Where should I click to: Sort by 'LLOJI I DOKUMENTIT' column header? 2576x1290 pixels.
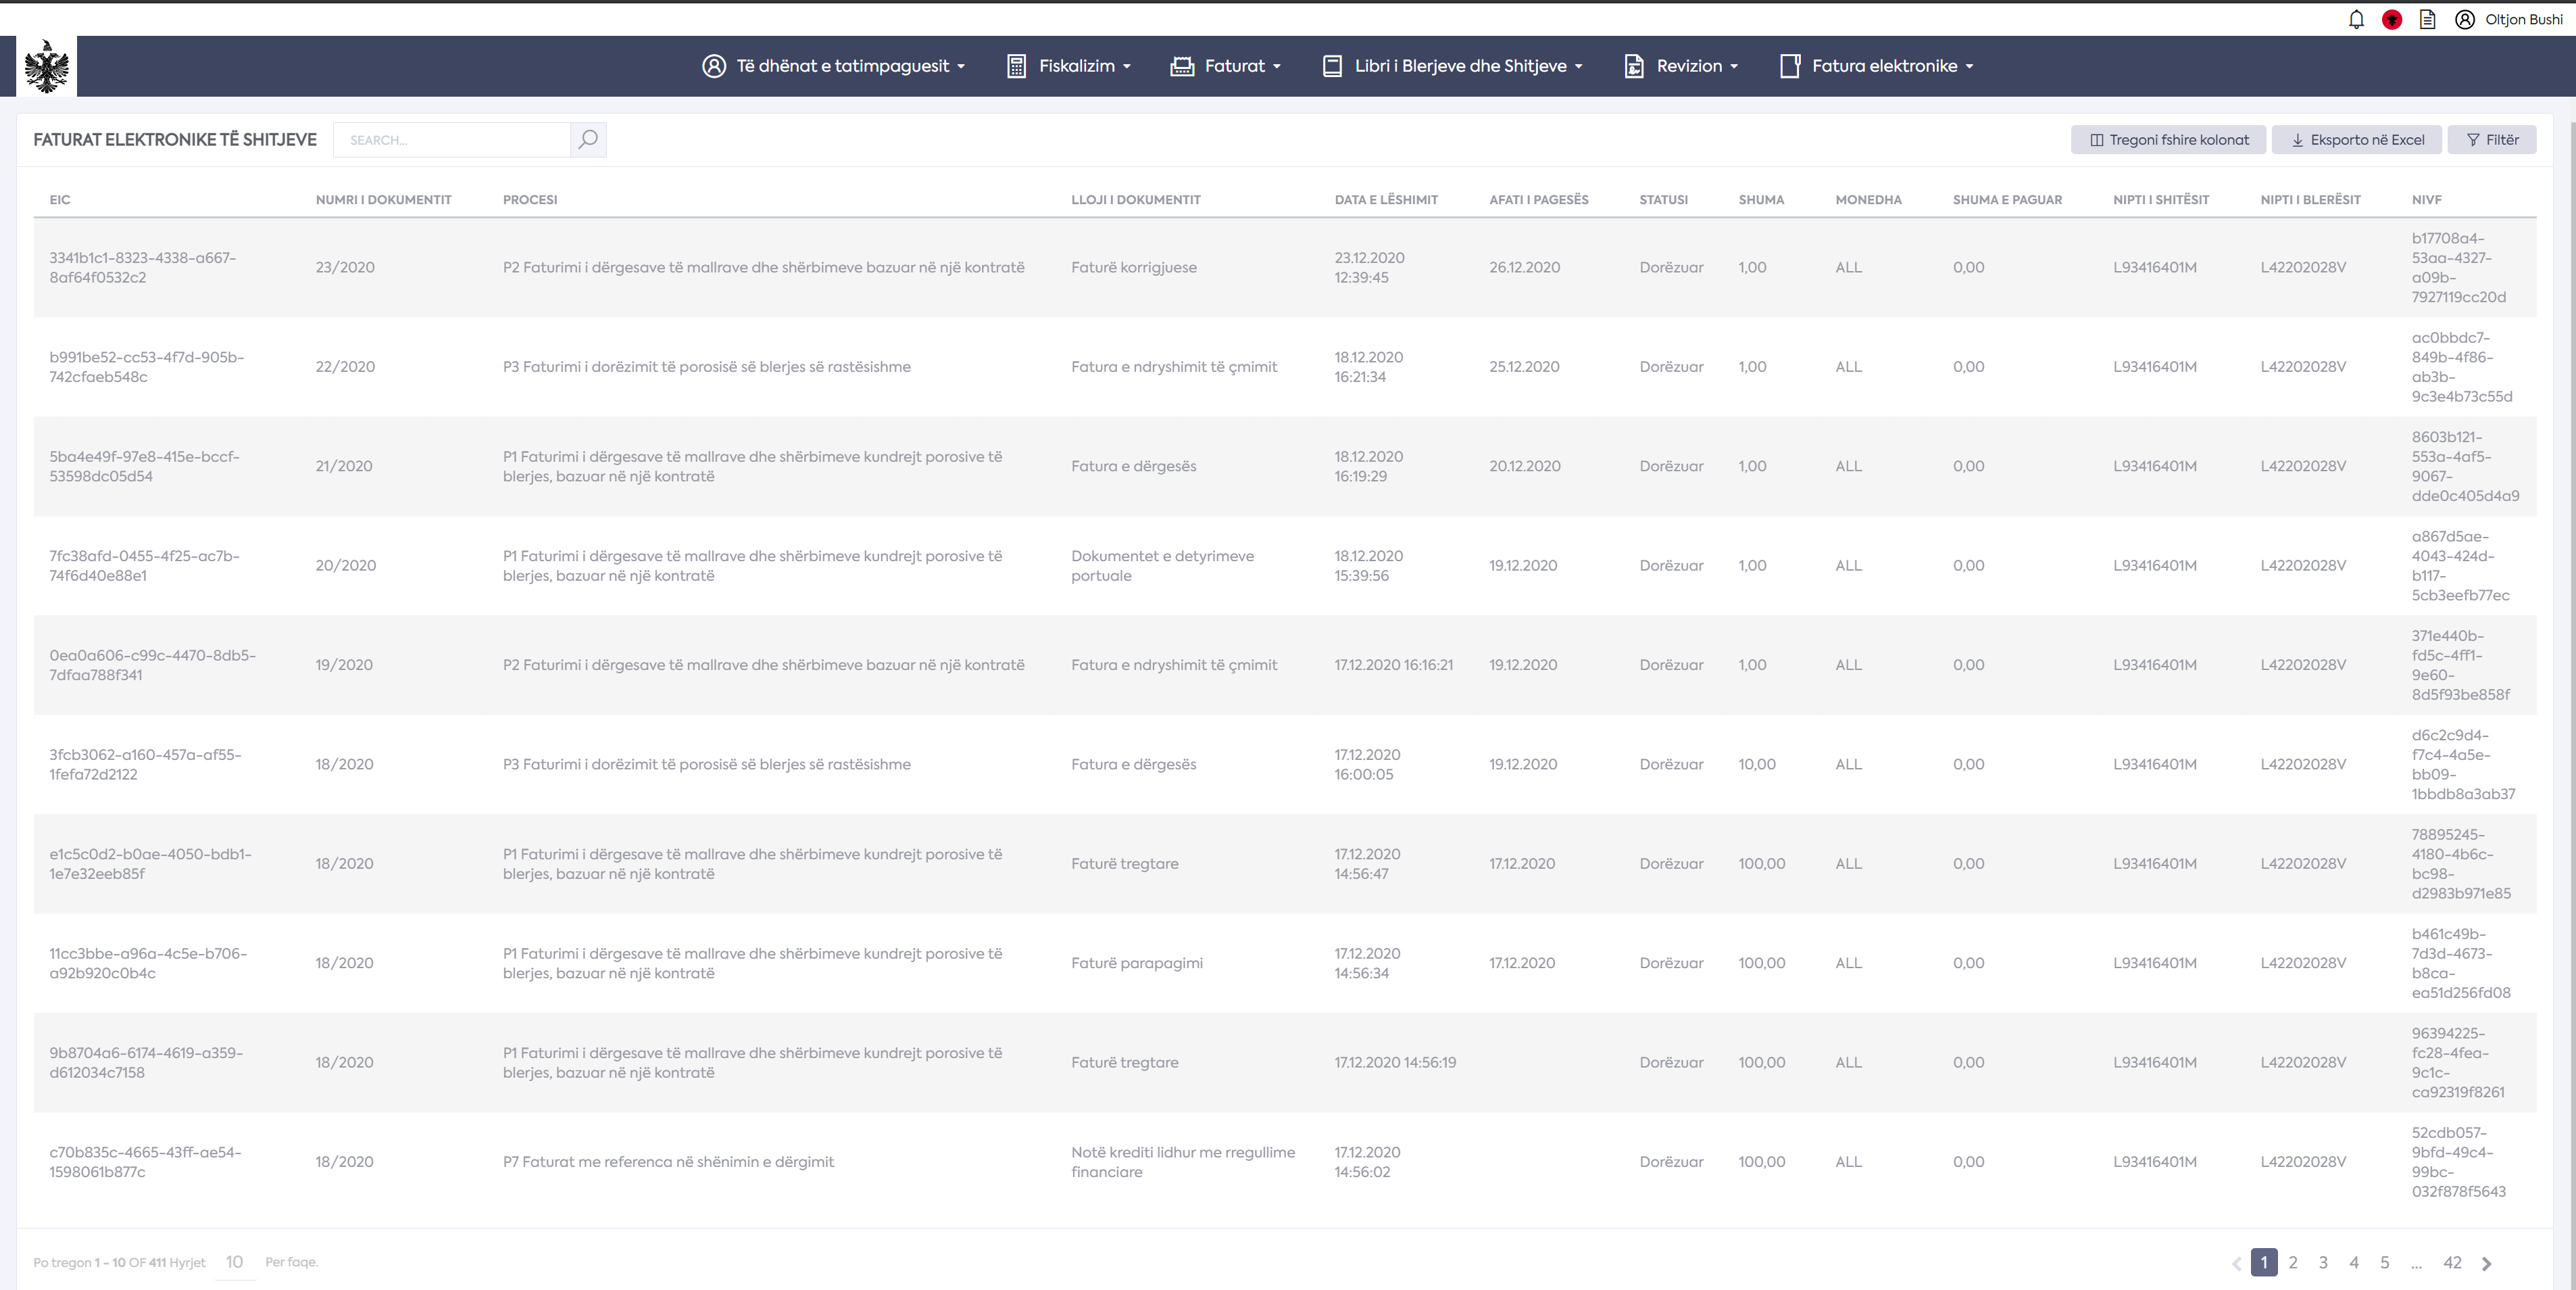1135,199
